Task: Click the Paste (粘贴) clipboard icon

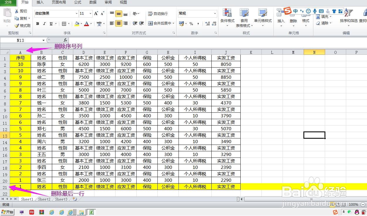Action: tap(7, 13)
